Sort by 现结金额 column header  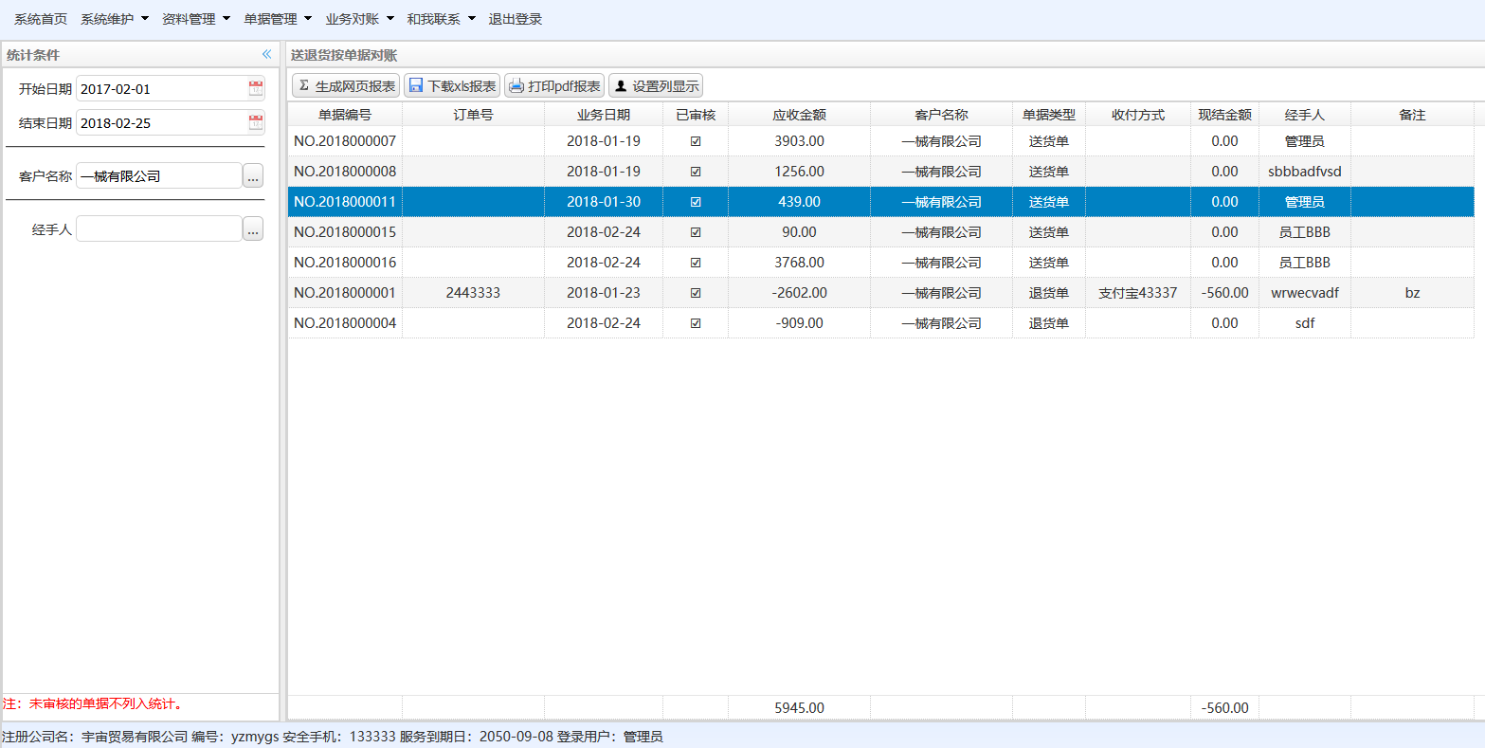point(1224,114)
